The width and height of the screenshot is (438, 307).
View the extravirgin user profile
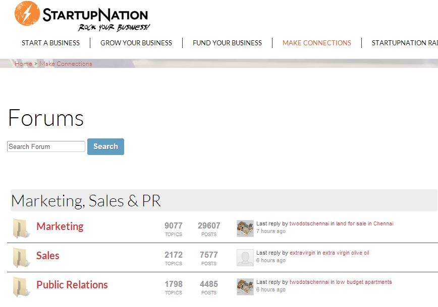click(x=302, y=253)
